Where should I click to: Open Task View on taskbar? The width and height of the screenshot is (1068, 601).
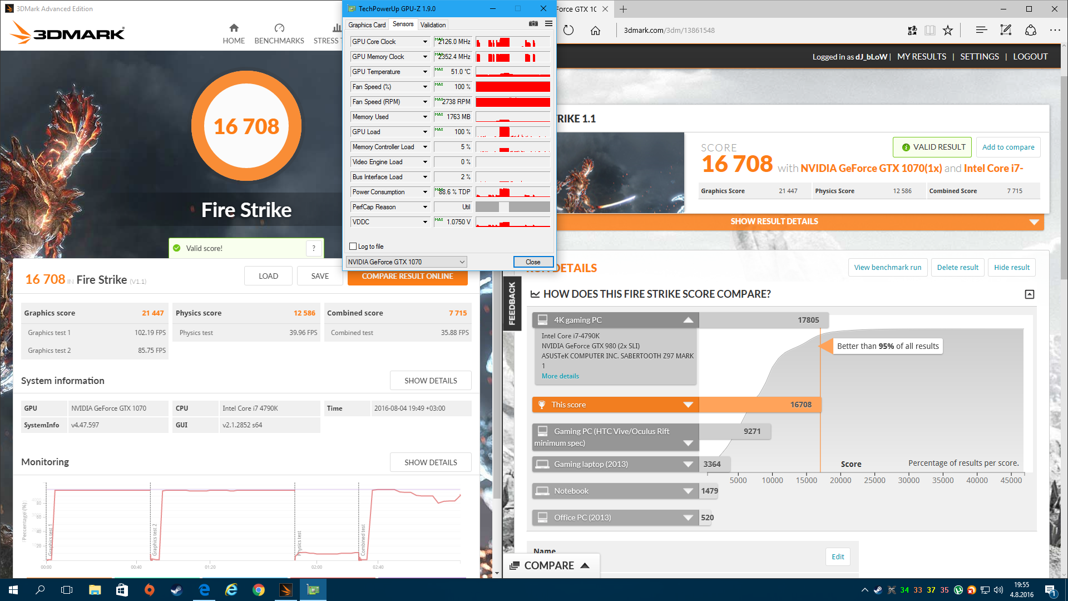[x=67, y=590]
